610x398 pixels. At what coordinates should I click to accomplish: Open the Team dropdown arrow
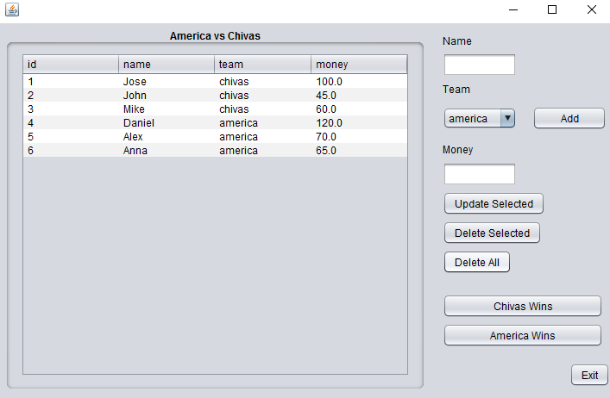pyautogui.click(x=507, y=118)
